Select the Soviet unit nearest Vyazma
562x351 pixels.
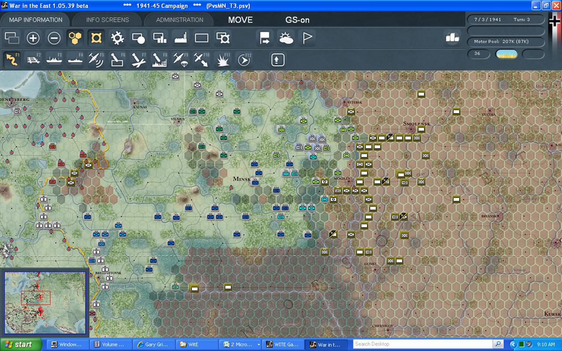coord(457,112)
